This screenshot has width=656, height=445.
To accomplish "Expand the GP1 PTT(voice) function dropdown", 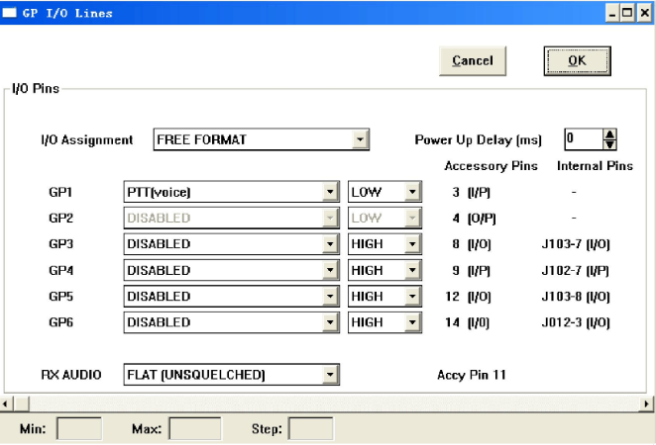I will (329, 192).
